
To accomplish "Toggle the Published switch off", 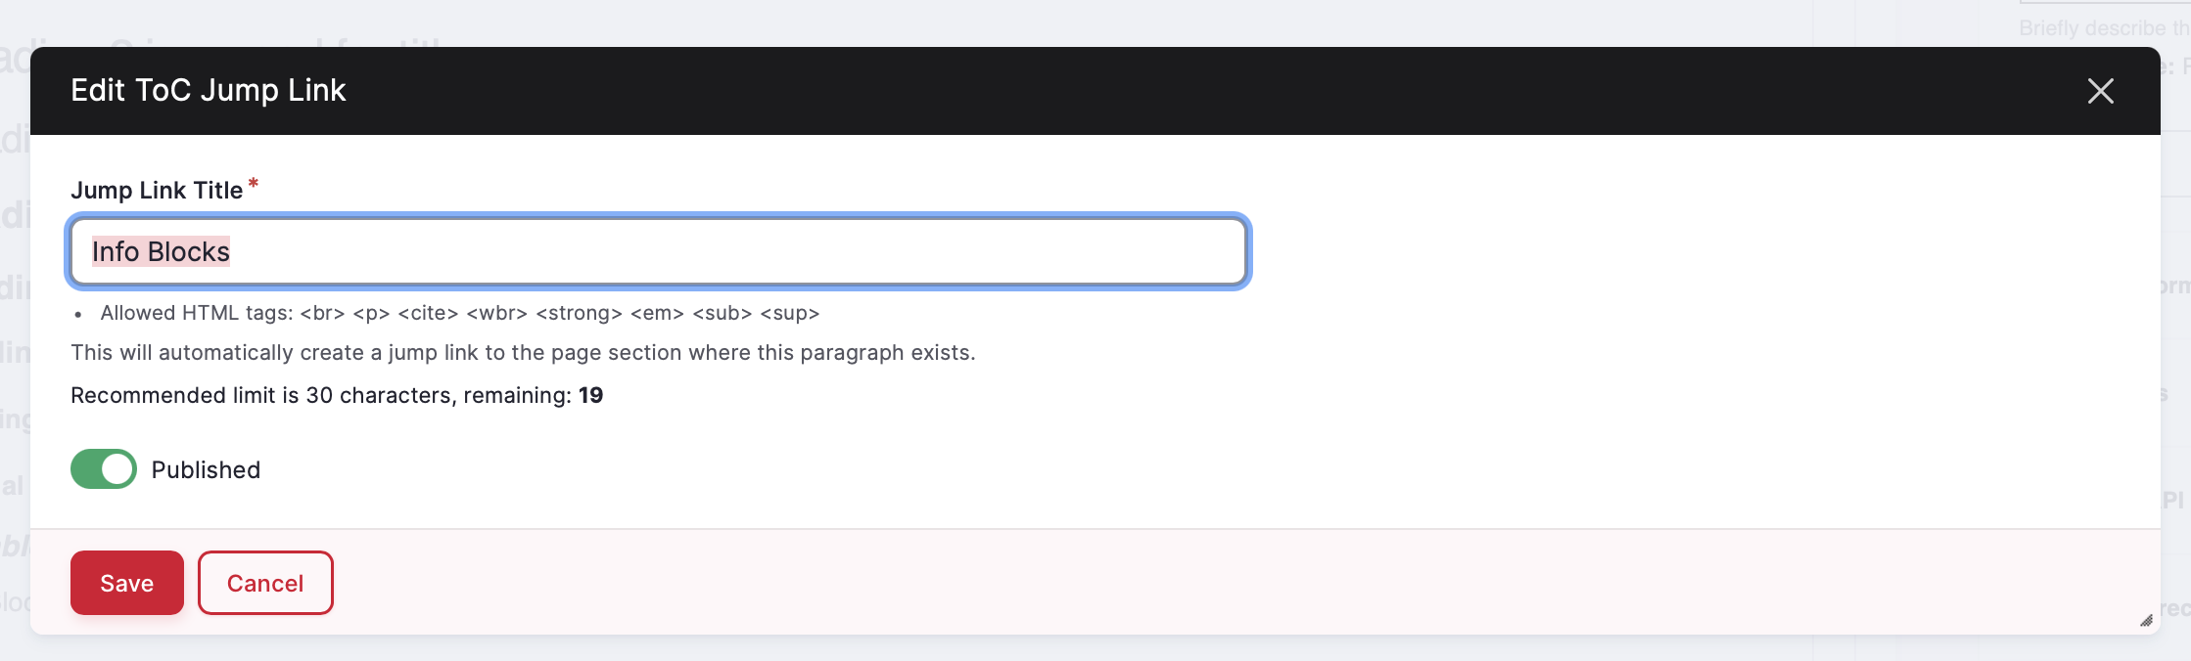I will [x=104, y=469].
